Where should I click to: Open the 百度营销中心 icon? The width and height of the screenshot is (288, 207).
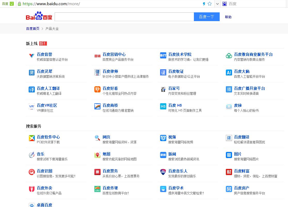[x=97, y=56]
